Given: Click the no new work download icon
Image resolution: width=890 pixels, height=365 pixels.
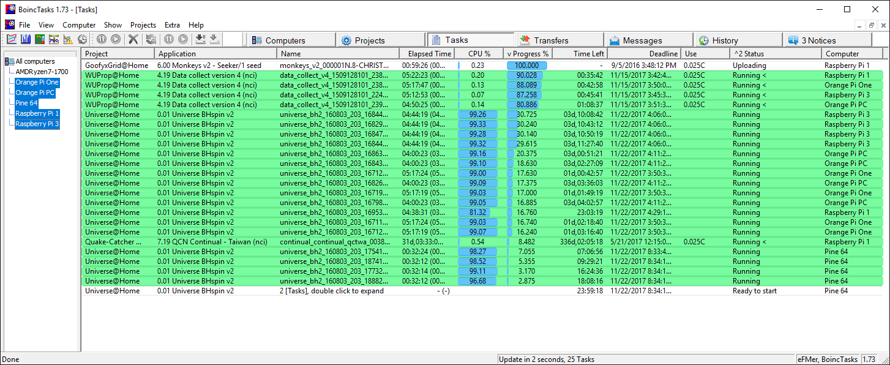Looking at the screenshot, I should point(200,39).
